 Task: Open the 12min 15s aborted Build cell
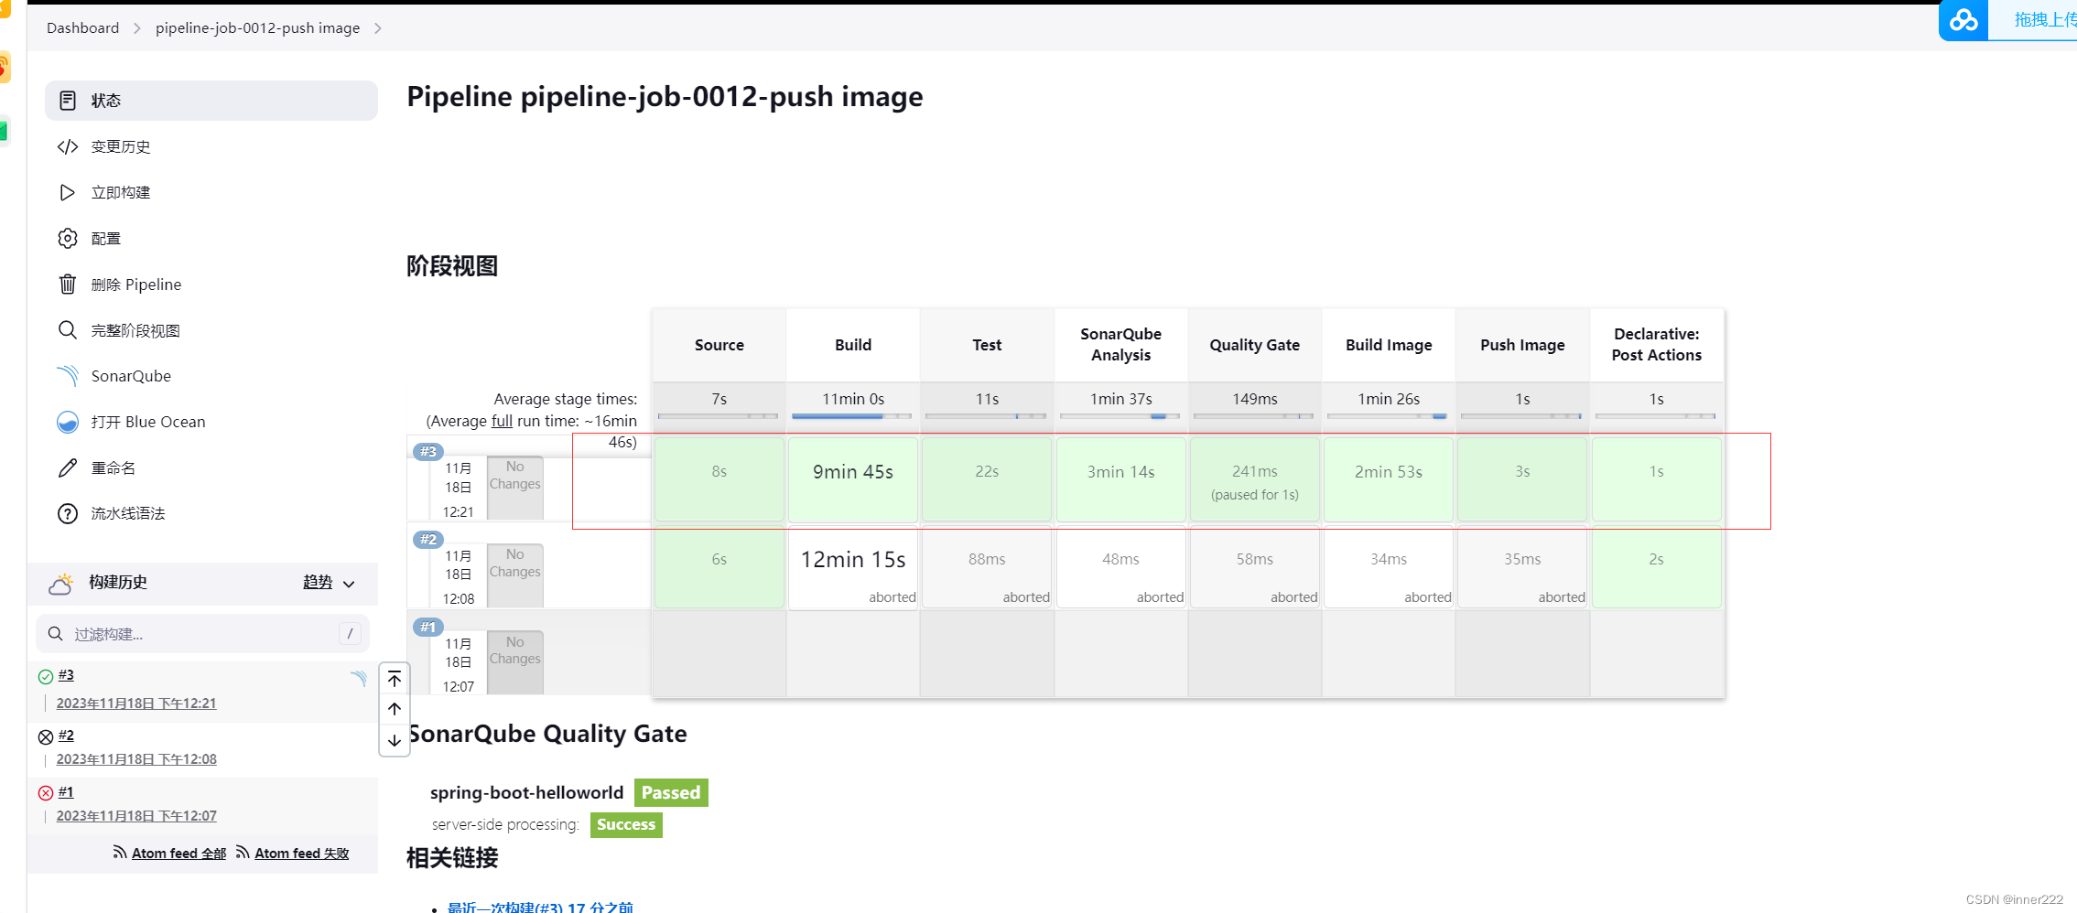click(x=853, y=567)
